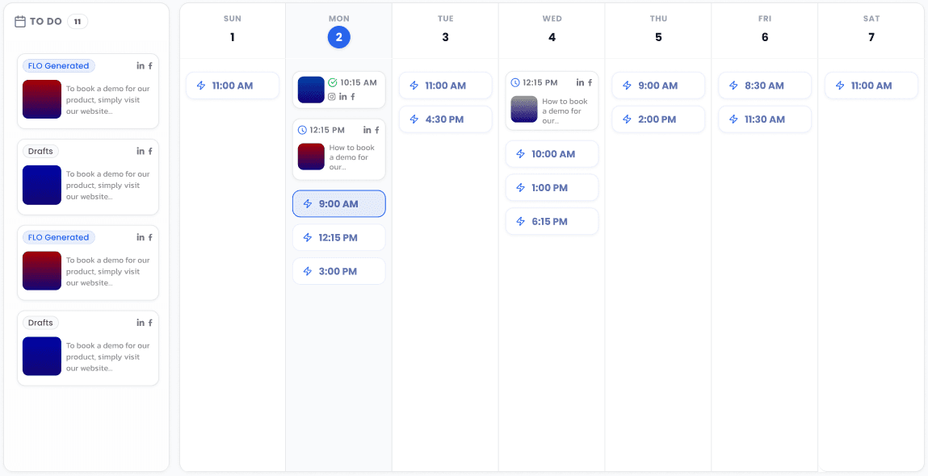
Task: Click the green check icon on Monday's 10:15 AM post
Action: (333, 83)
